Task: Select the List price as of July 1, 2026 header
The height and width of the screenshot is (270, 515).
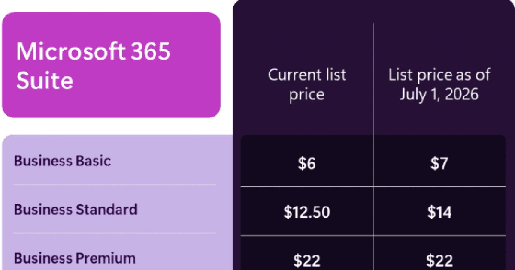Action: [x=439, y=84]
